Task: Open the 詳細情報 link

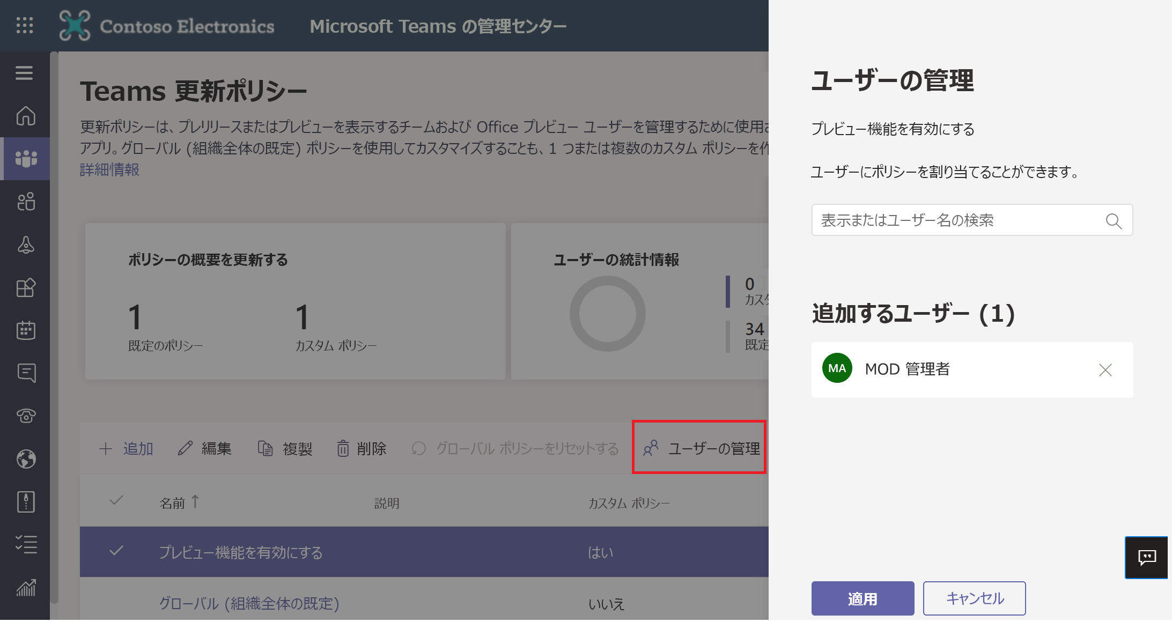Action: coord(109,170)
